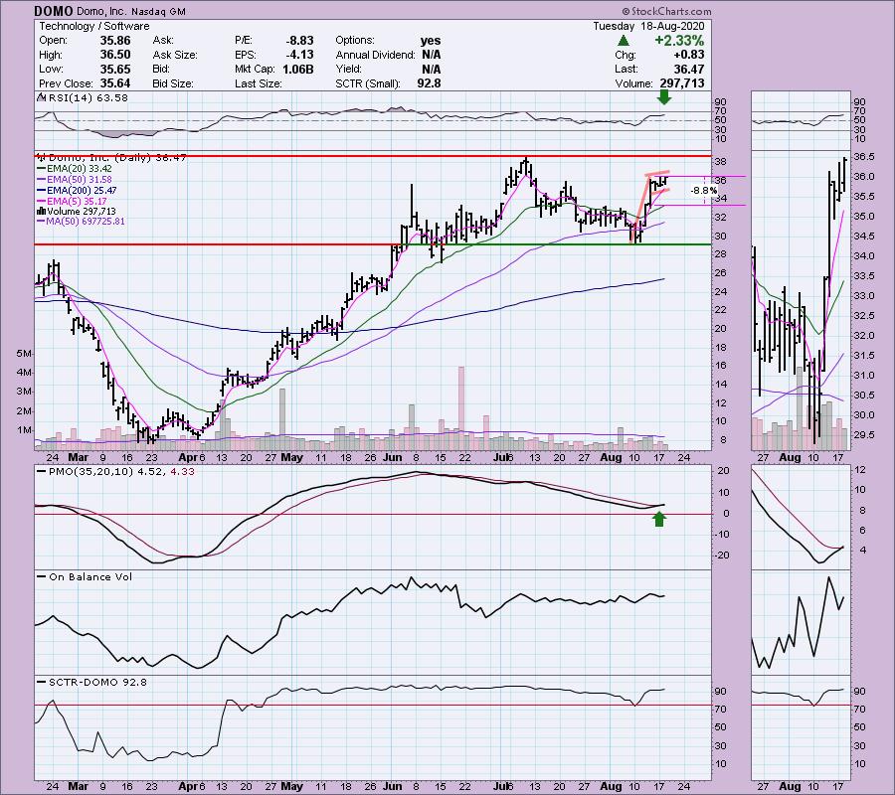Click the 'EMA(200) 25.47' legend entry

[82, 191]
